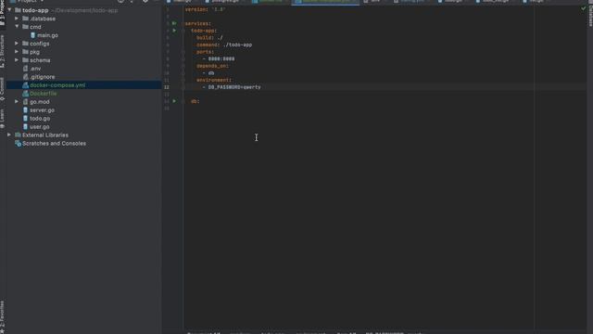Screen dimensions: 593x334
Task: Run the db service gutter icon
Action: (x=174, y=101)
